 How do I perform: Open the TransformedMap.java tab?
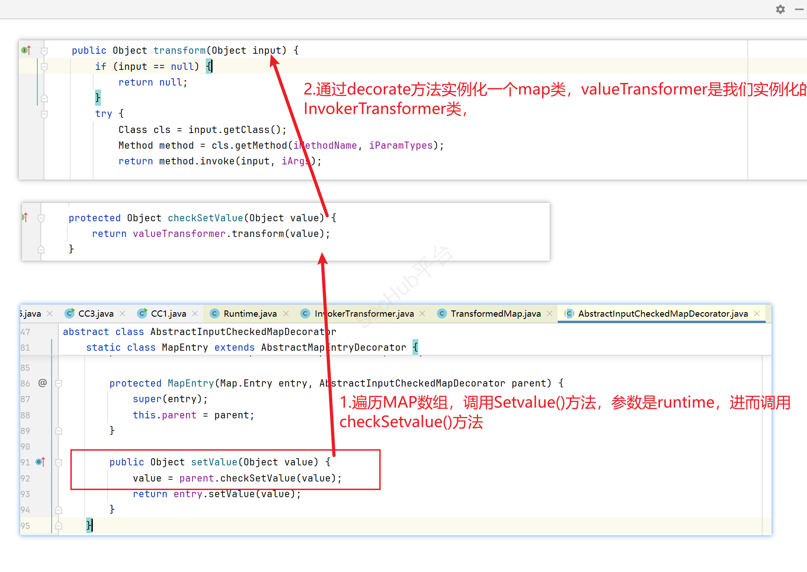click(x=495, y=314)
